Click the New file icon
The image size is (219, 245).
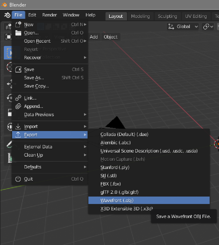tap(18, 24)
